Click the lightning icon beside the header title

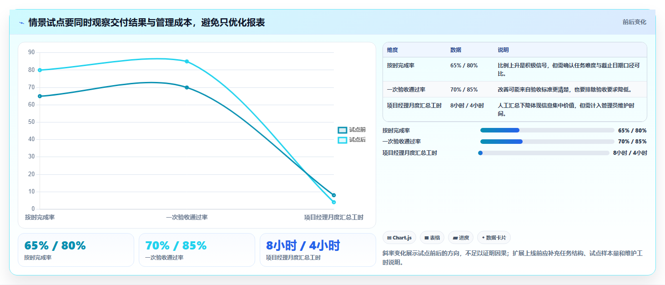pyautogui.click(x=21, y=23)
